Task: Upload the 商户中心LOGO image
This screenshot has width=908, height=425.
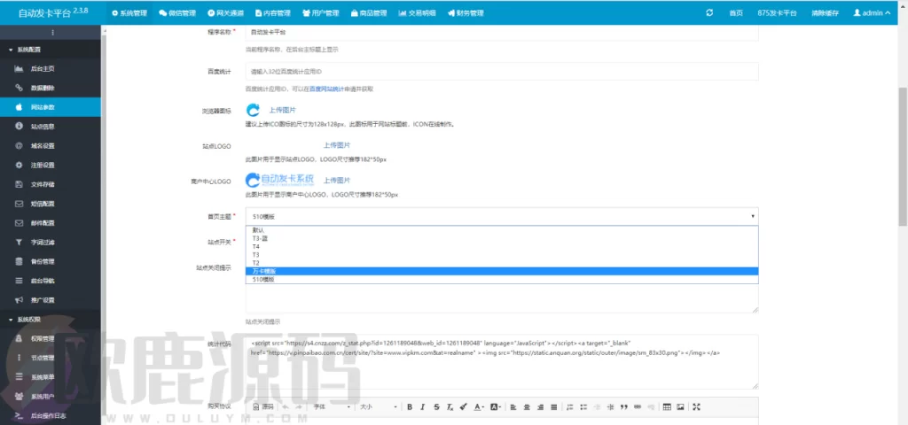Action: 336,180
